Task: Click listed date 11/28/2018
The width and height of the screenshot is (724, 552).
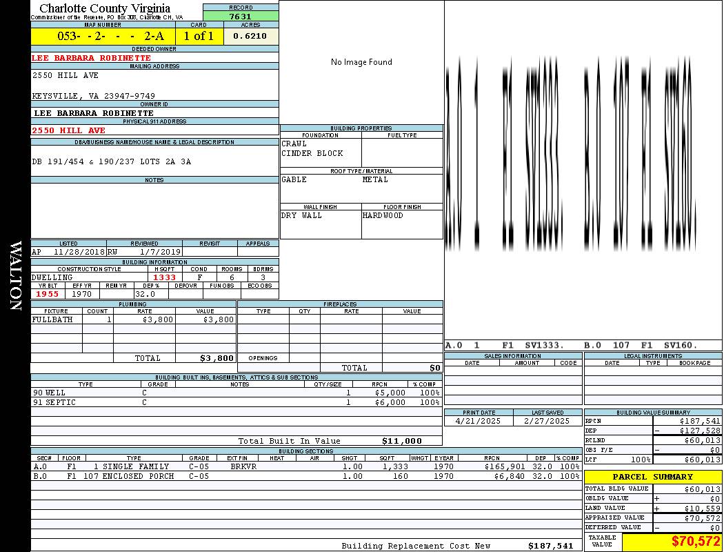Action: [79, 252]
